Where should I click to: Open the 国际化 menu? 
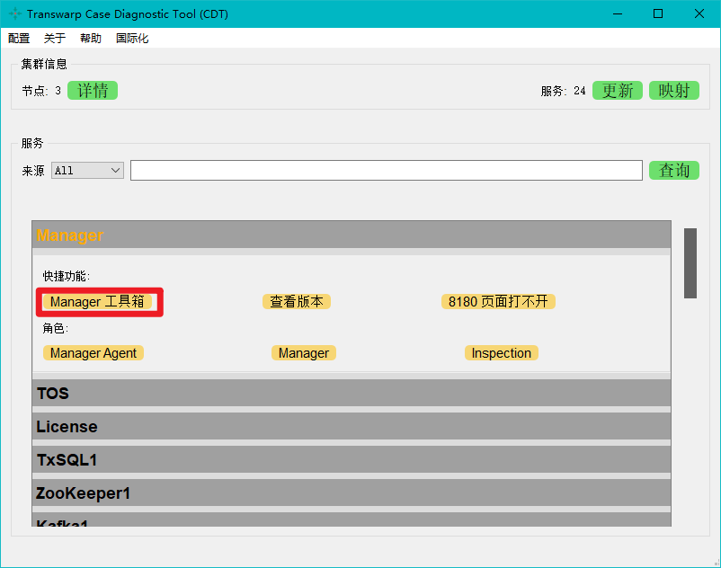click(132, 38)
